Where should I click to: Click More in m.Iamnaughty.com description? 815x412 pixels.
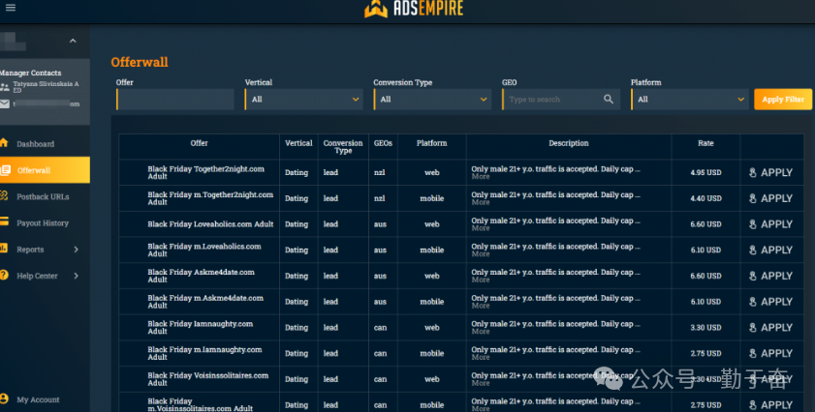481,357
